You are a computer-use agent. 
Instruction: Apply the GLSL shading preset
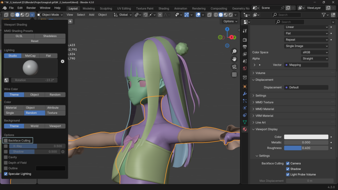[x=19, y=36]
